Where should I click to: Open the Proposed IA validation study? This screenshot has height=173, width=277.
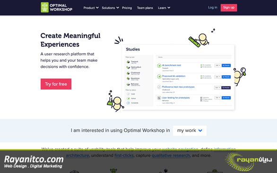tap(173, 76)
